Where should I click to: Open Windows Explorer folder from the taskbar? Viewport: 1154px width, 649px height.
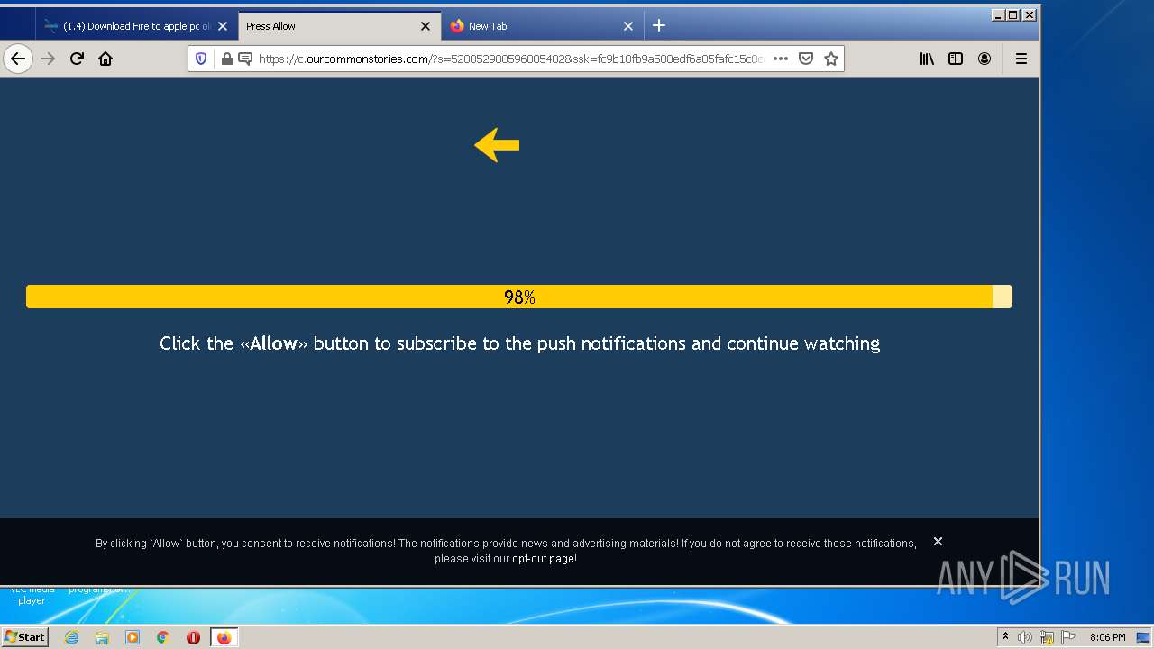102,637
